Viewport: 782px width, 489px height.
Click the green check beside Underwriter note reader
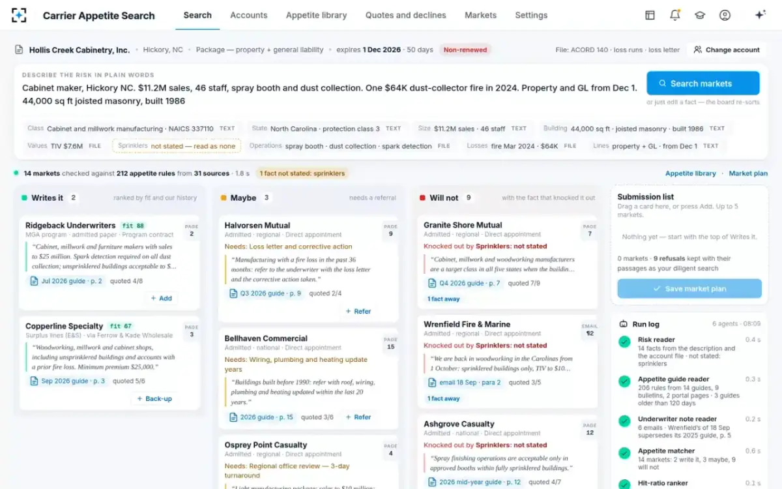click(x=624, y=421)
